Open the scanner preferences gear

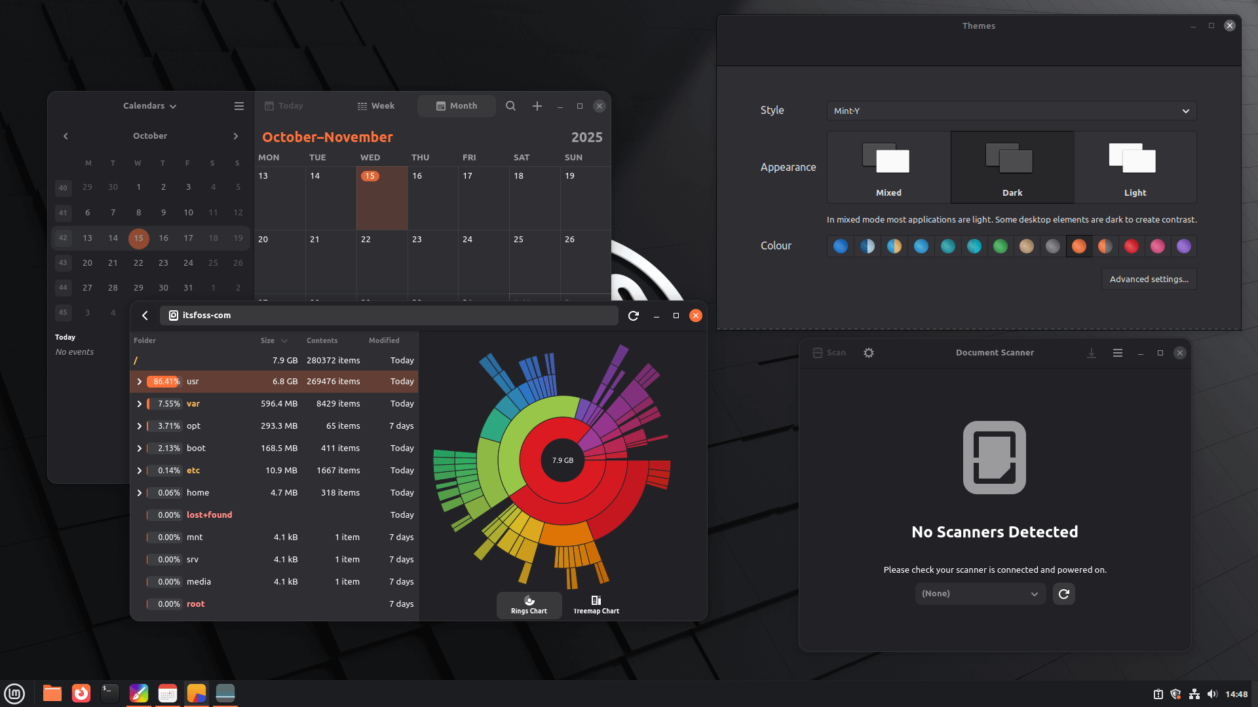pos(869,353)
